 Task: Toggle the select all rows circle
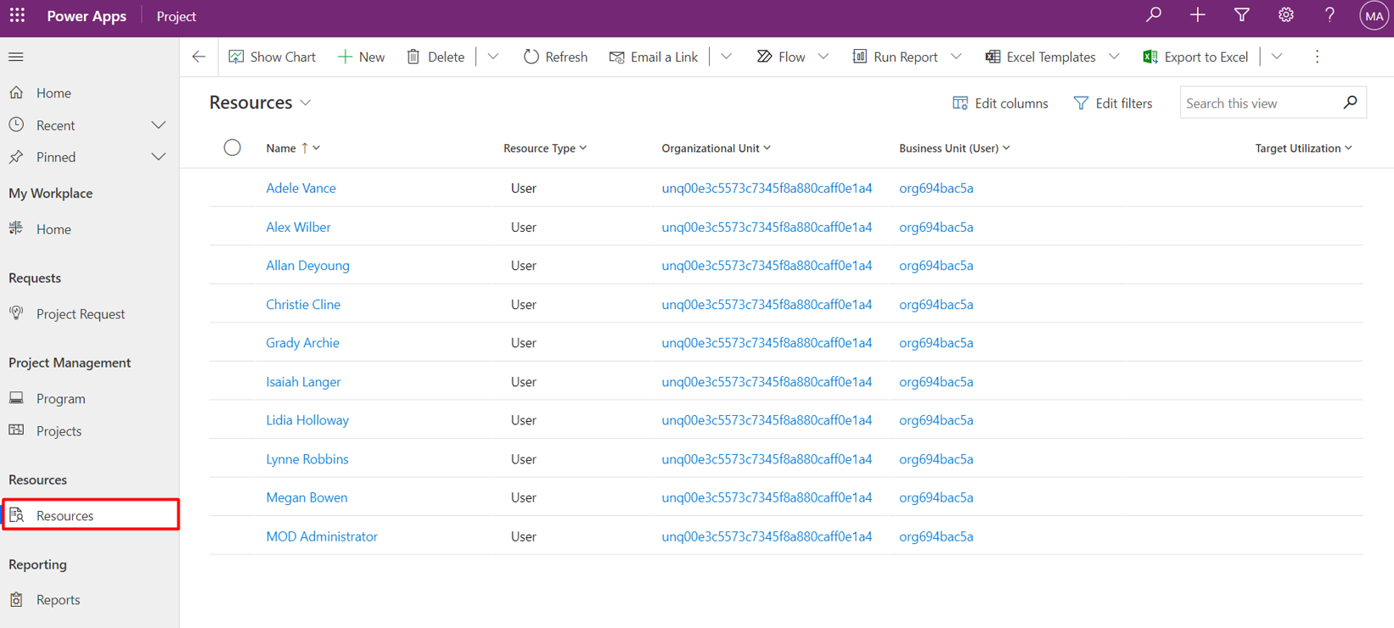click(233, 148)
